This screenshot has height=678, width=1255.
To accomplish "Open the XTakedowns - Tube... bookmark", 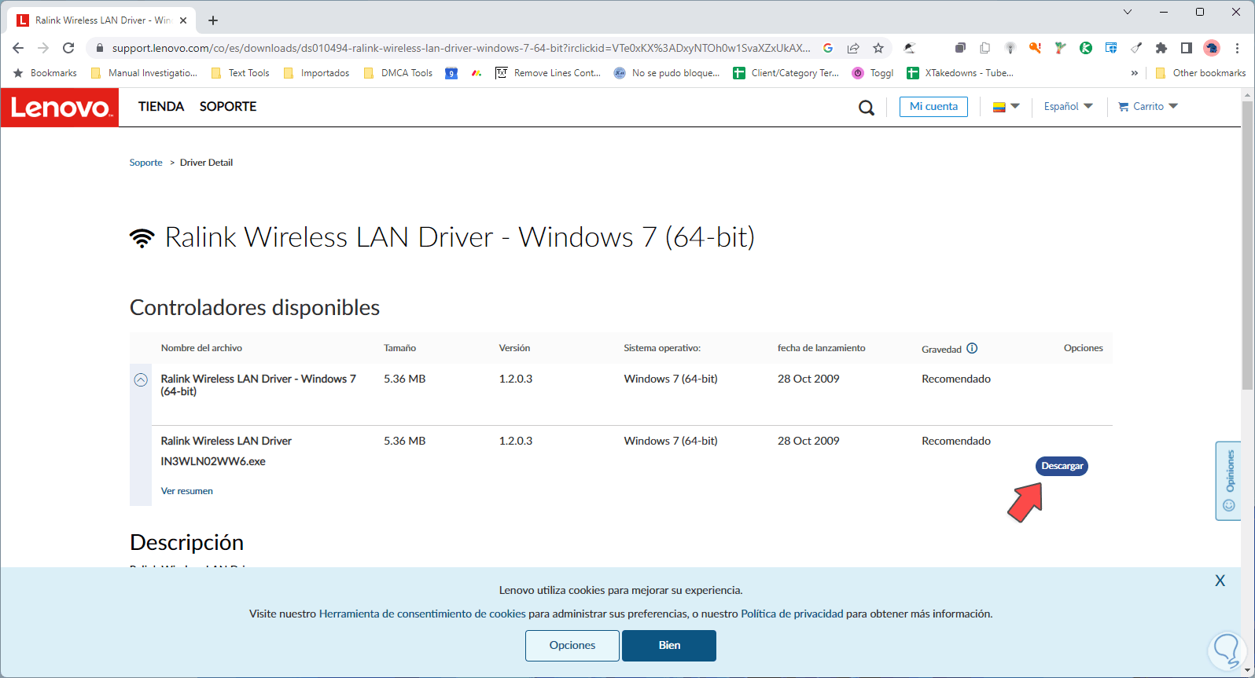I will (x=960, y=73).
